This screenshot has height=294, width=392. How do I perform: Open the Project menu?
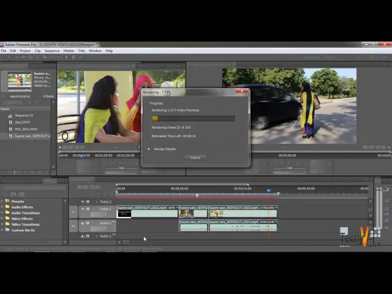pos(25,51)
